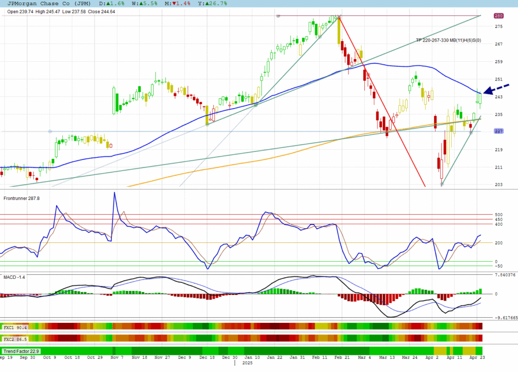Click the 235 price axis label

pyautogui.click(x=498, y=114)
